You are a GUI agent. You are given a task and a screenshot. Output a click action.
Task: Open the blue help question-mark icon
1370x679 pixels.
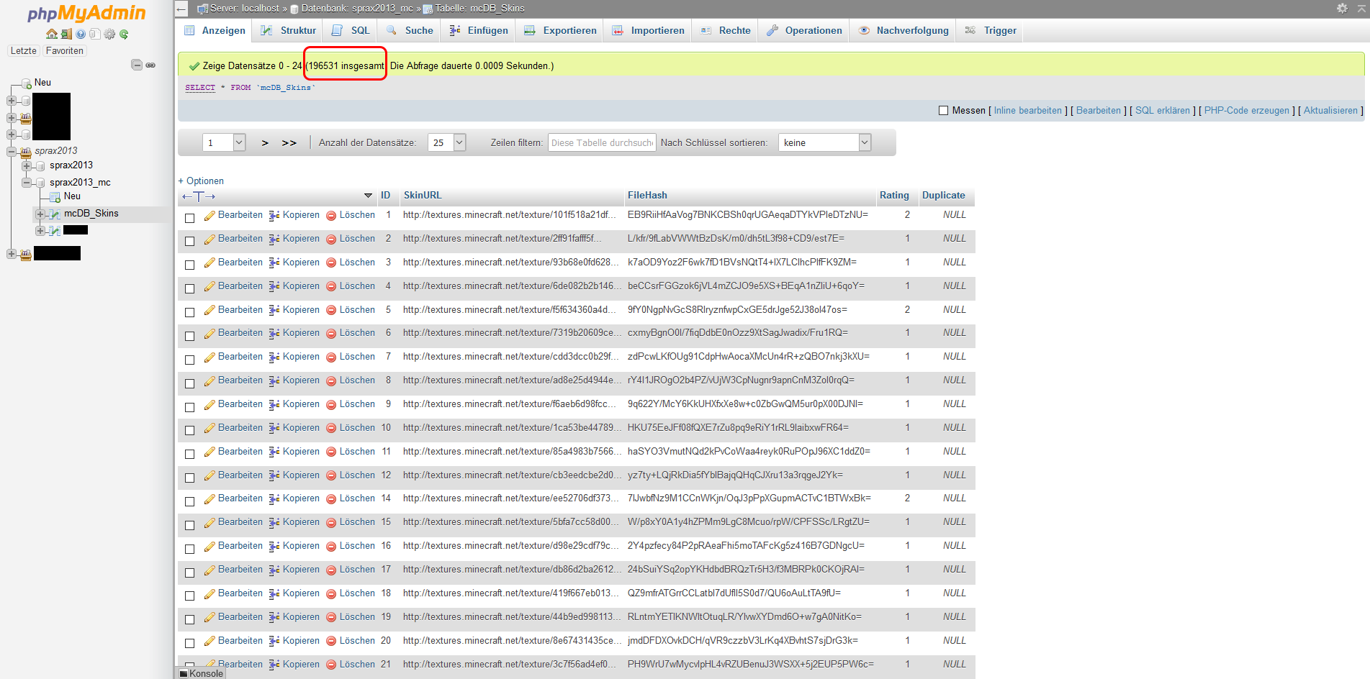pyautogui.click(x=81, y=34)
